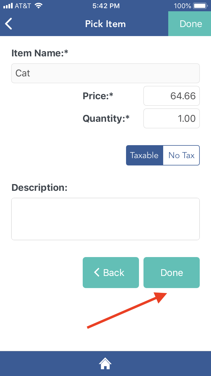Tap the cellular signal bars icon
The width and height of the screenshot is (211, 376).
[x=8, y=6]
